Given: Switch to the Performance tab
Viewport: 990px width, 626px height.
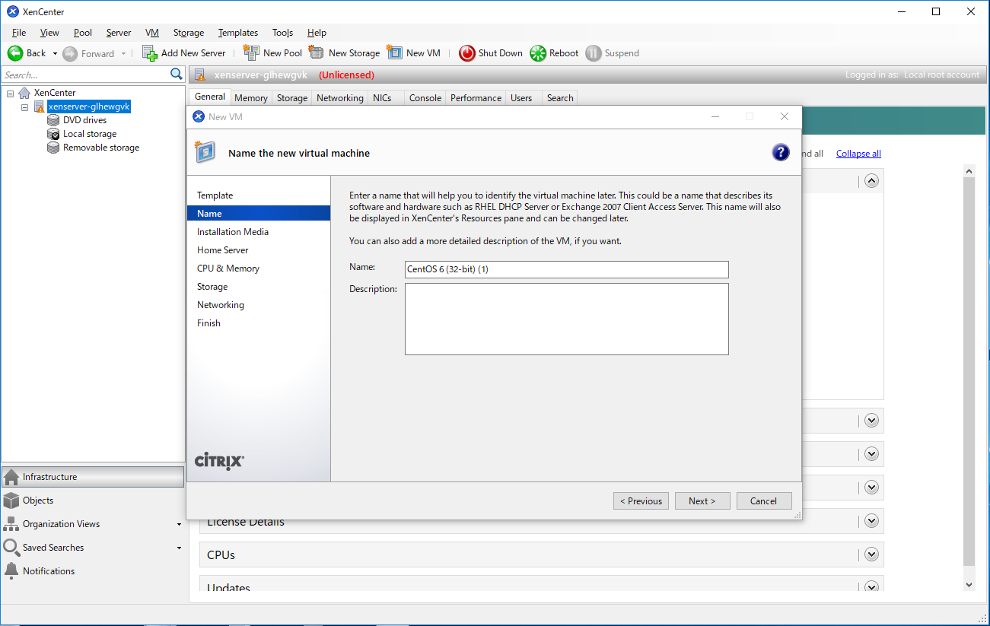Looking at the screenshot, I should (476, 98).
